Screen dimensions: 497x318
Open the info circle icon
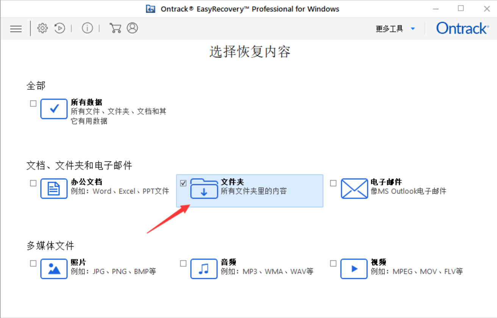88,28
